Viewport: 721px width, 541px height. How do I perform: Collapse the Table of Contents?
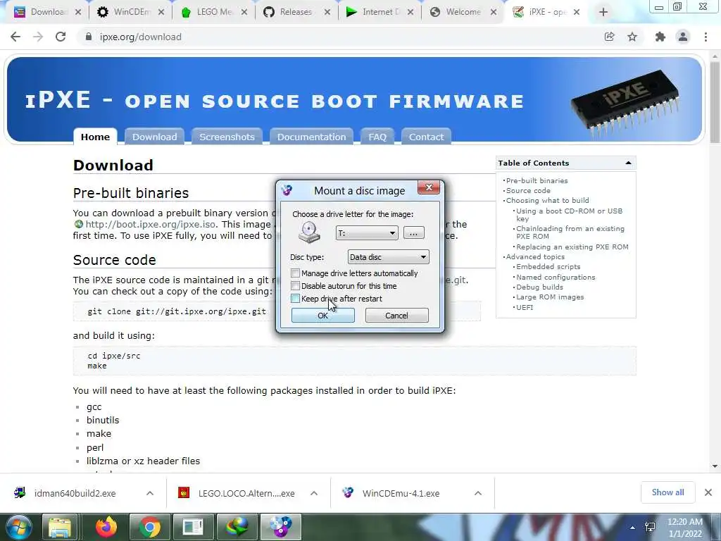click(628, 163)
